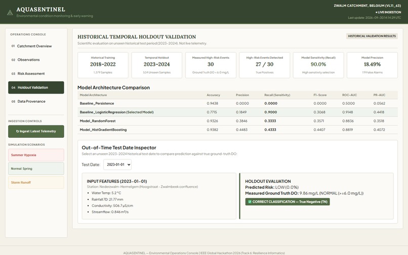The width and height of the screenshot is (408, 255).
Task: Click the F1-Score column header
Action: click(x=320, y=95)
